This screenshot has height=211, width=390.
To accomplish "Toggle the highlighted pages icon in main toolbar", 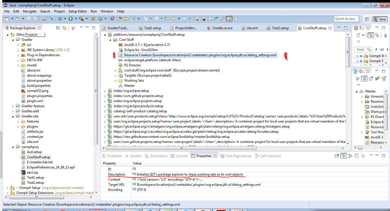I will point(229,19).
